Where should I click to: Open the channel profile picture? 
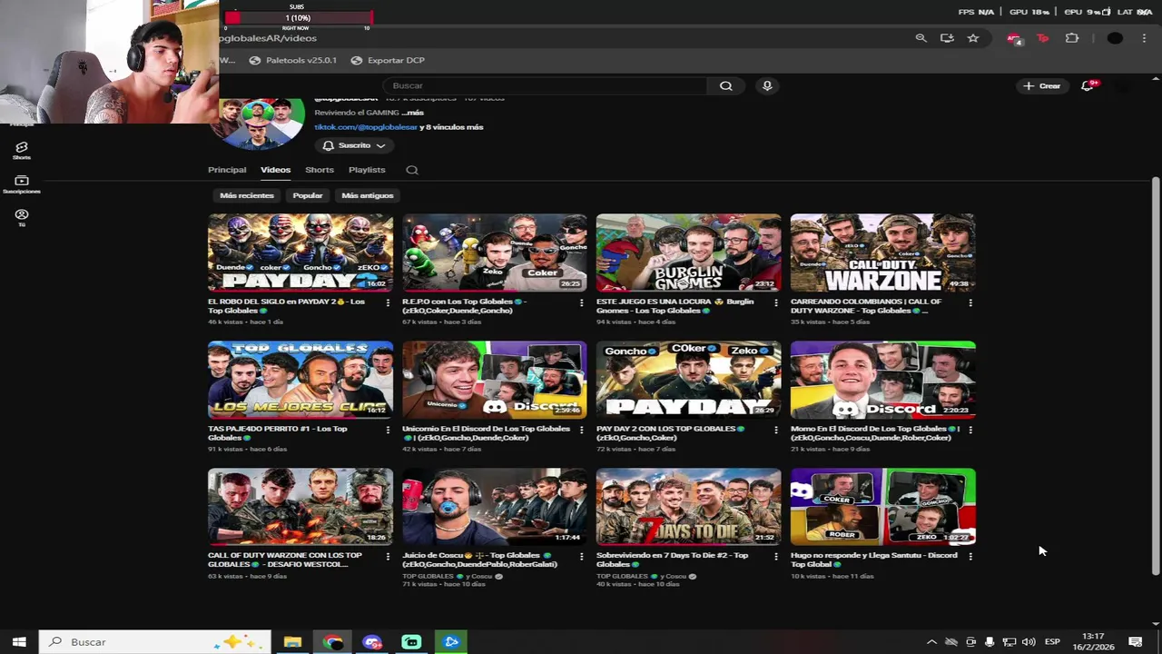[259, 123]
